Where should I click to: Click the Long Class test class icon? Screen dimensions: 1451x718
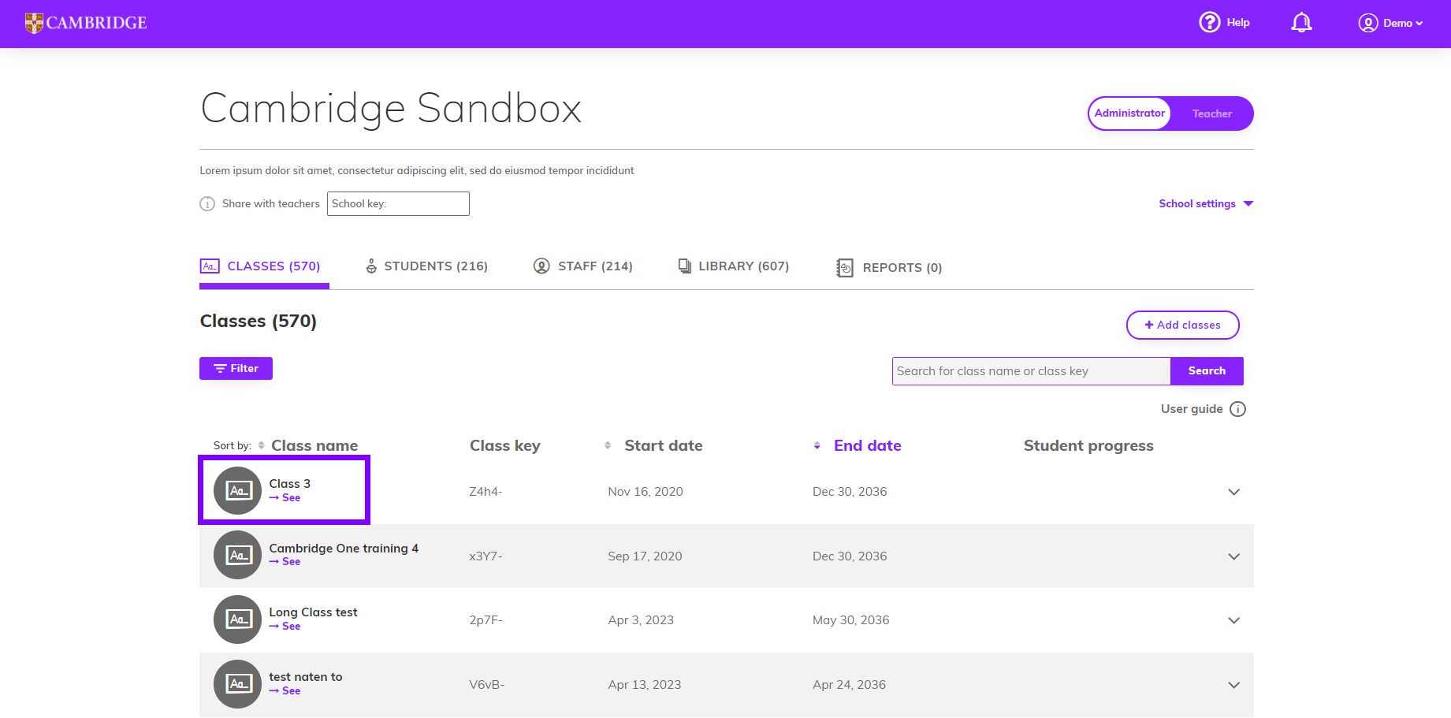pyautogui.click(x=237, y=619)
